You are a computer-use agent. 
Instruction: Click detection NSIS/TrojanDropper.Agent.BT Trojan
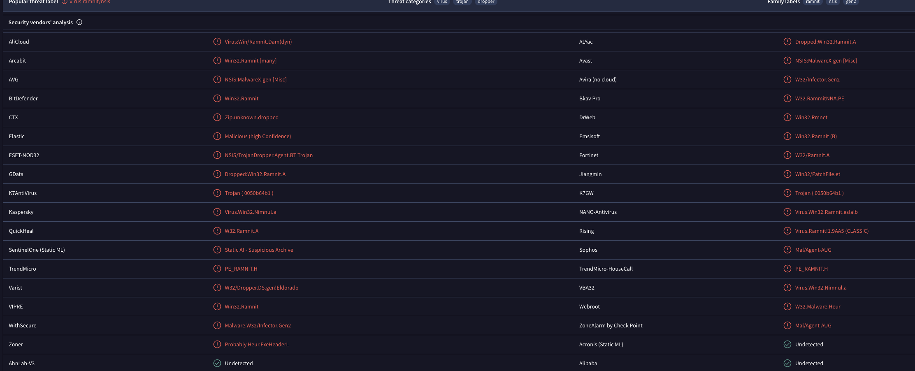pyautogui.click(x=269, y=155)
